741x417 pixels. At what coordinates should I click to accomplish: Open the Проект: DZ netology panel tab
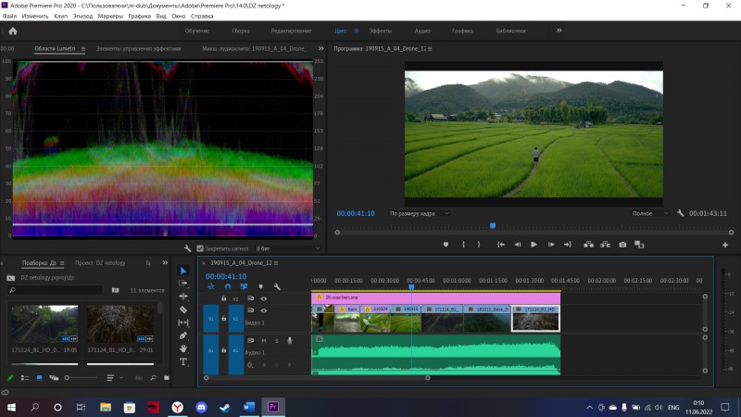coord(100,263)
